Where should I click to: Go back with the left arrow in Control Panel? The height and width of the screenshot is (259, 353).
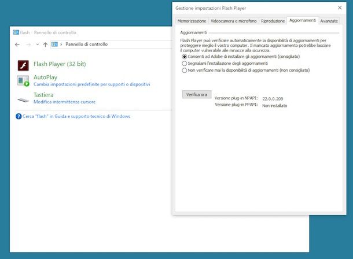(x=17, y=45)
